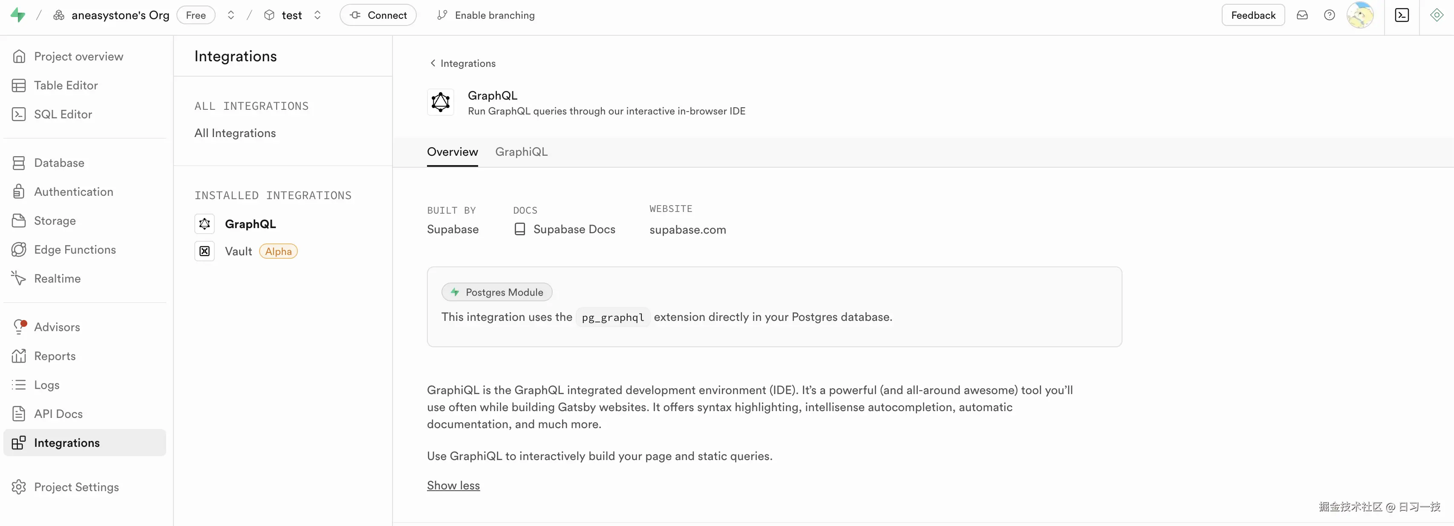Go to Authentication in the sidebar
This screenshot has width=1454, height=526.
coord(73,191)
